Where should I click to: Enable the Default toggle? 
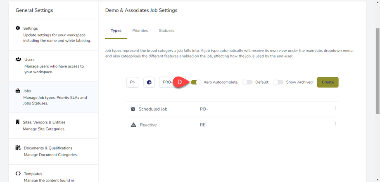click(x=247, y=82)
